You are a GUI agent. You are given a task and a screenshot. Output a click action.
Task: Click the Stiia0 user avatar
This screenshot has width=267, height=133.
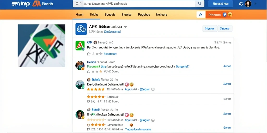(80, 115)
